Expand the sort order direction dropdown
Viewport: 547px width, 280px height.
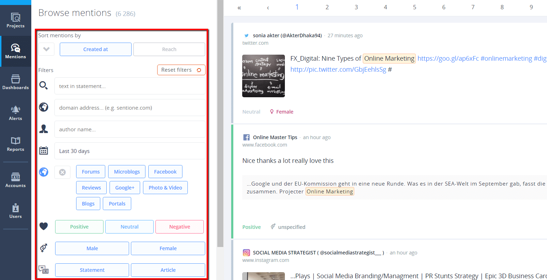click(x=46, y=49)
